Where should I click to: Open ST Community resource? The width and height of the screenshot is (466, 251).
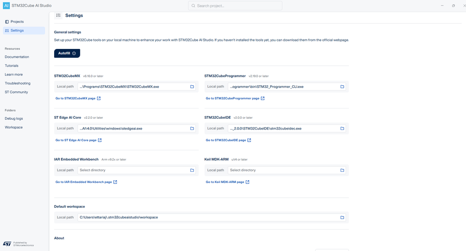(x=16, y=92)
